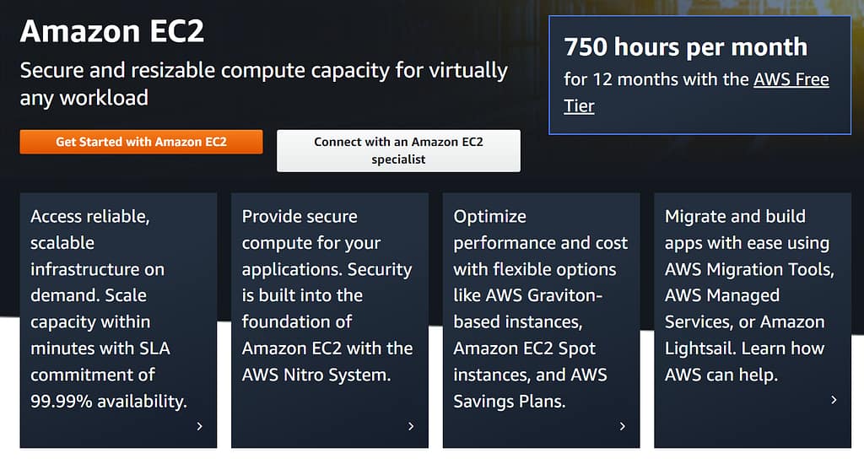Viewport: 864px width, 459px height.
Task: Click the chevron arrow on the Migration Tools card
Action: click(834, 400)
